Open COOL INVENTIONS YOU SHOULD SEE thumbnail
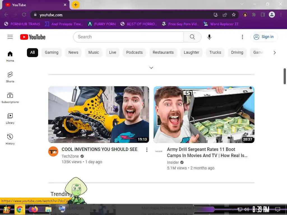Image resolution: width=287 pixels, height=215 pixels. 99,114
